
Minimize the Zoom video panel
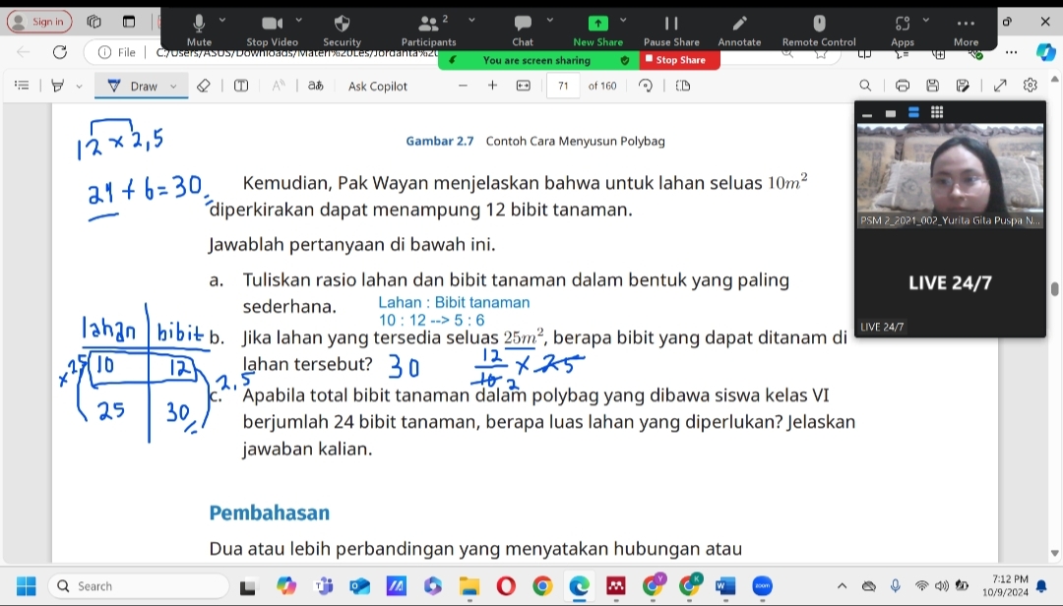(867, 113)
